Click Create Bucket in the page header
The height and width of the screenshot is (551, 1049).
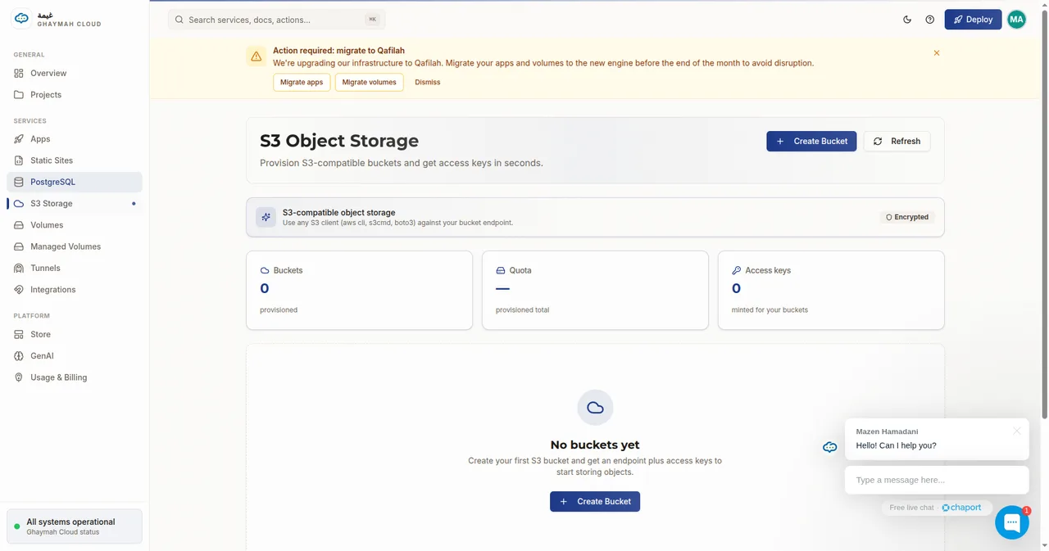click(811, 141)
